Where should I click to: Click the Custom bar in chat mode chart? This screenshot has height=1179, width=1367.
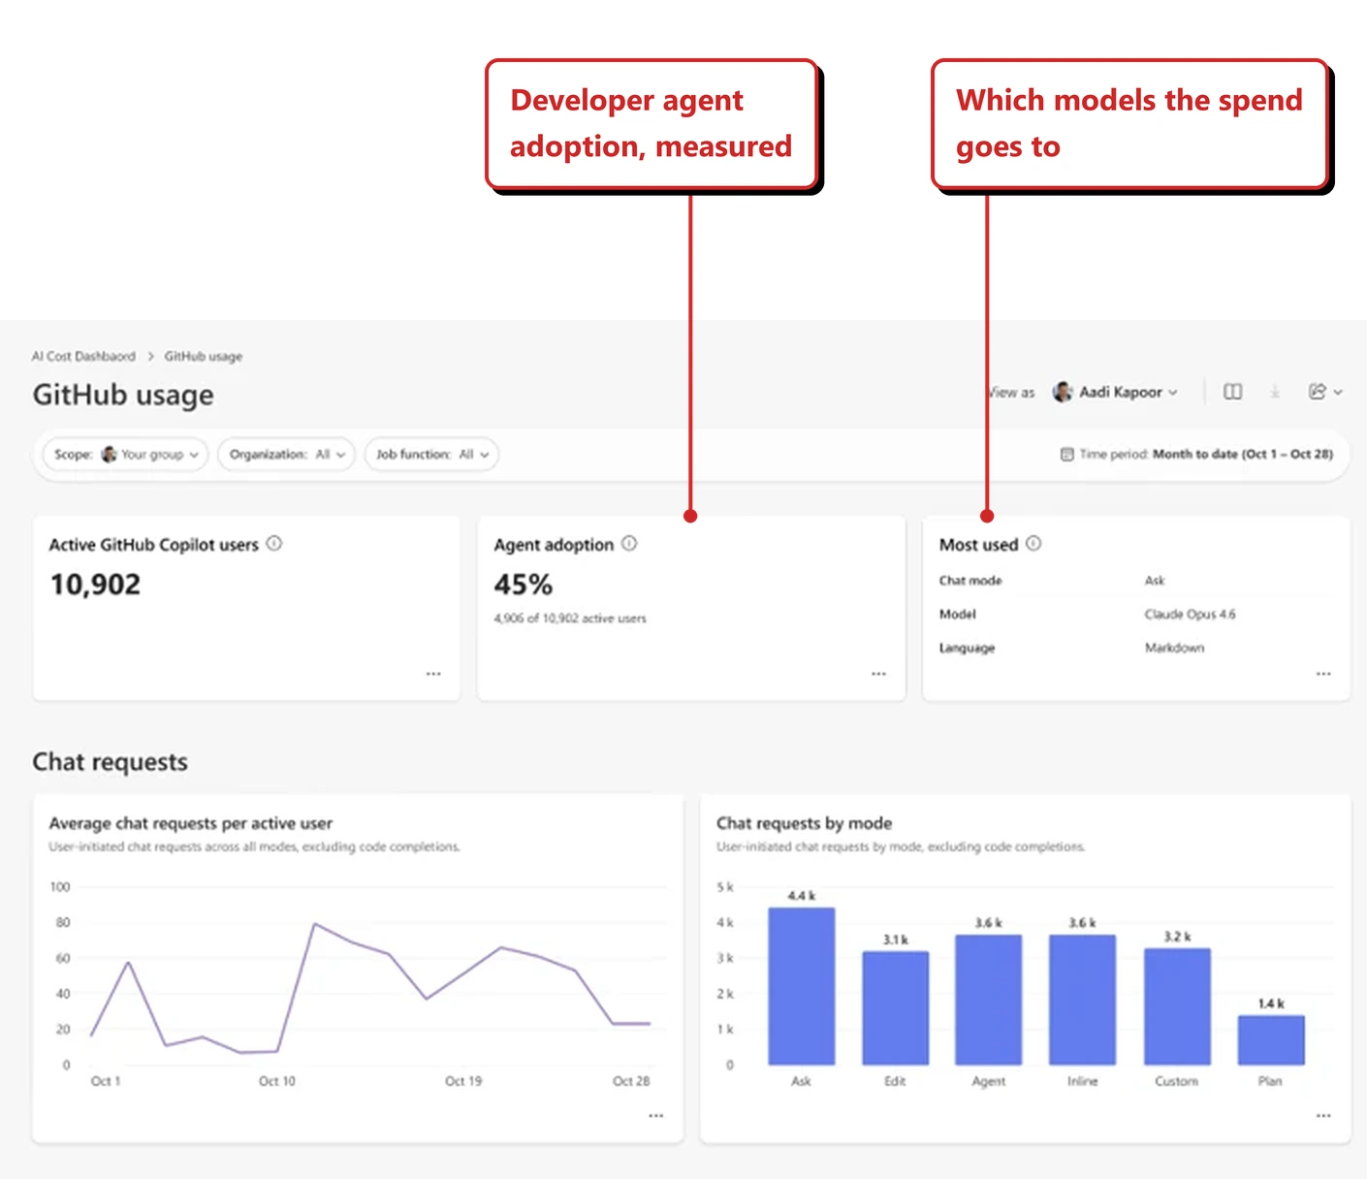tap(1177, 1006)
